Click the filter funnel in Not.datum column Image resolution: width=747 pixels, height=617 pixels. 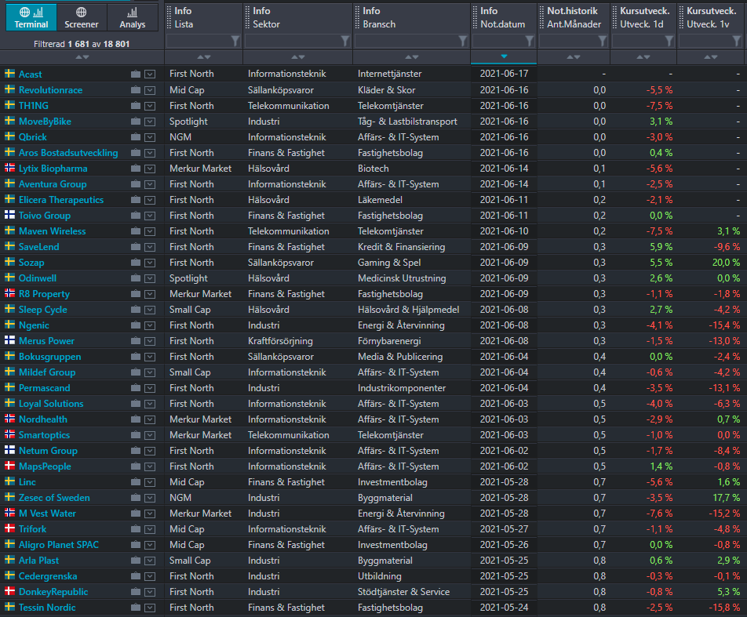pyautogui.click(x=530, y=42)
